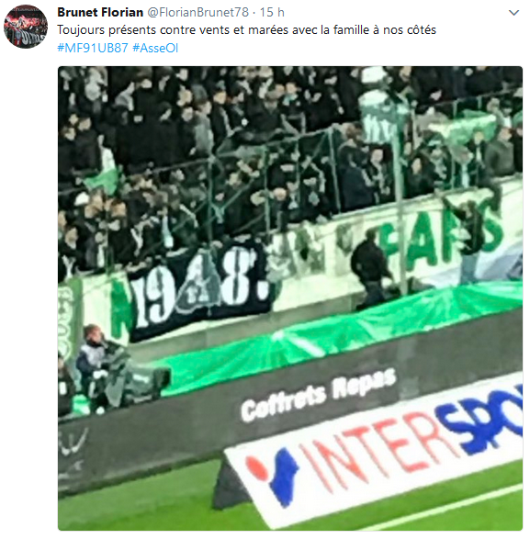Viewport: 530px width, 539px height.
Task: Click the Brunet Florian display name
Action: 100,12
